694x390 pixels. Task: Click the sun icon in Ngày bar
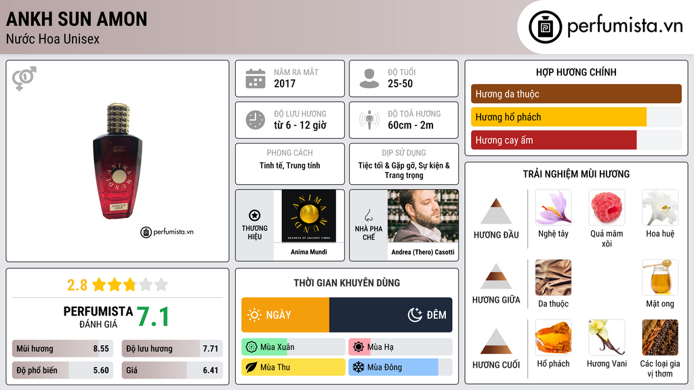pyautogui.click(x=255, y=315)
